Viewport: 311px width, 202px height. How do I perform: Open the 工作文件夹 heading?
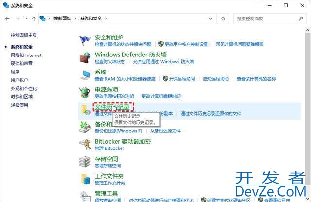[x=109, y=176]
